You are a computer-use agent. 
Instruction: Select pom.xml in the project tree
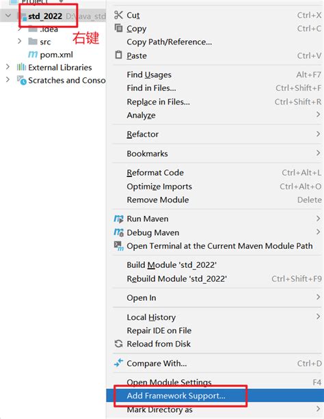pos(56,55)
